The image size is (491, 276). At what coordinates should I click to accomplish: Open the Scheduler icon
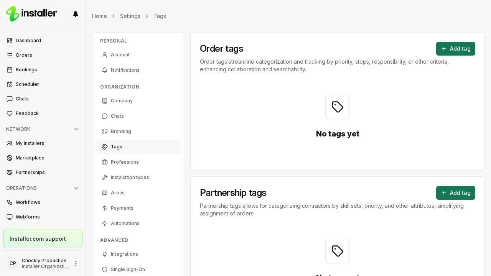pyautogui.click(x=10, y=84)
